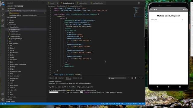The image size is (193, 108).
Task: Change indentation via 'Spaces: 4'
Action: (112, 104)
